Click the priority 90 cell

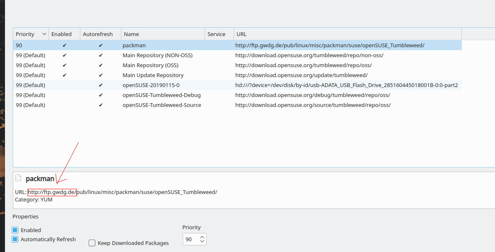(19, 45)
